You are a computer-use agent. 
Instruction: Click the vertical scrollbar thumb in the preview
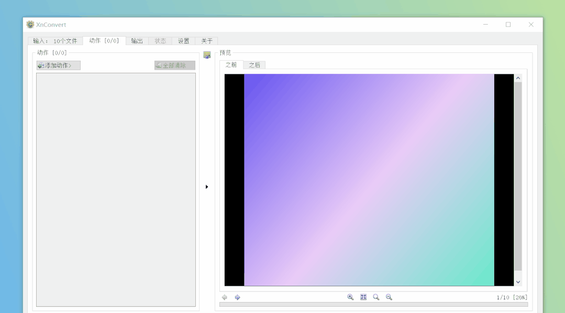518,176
